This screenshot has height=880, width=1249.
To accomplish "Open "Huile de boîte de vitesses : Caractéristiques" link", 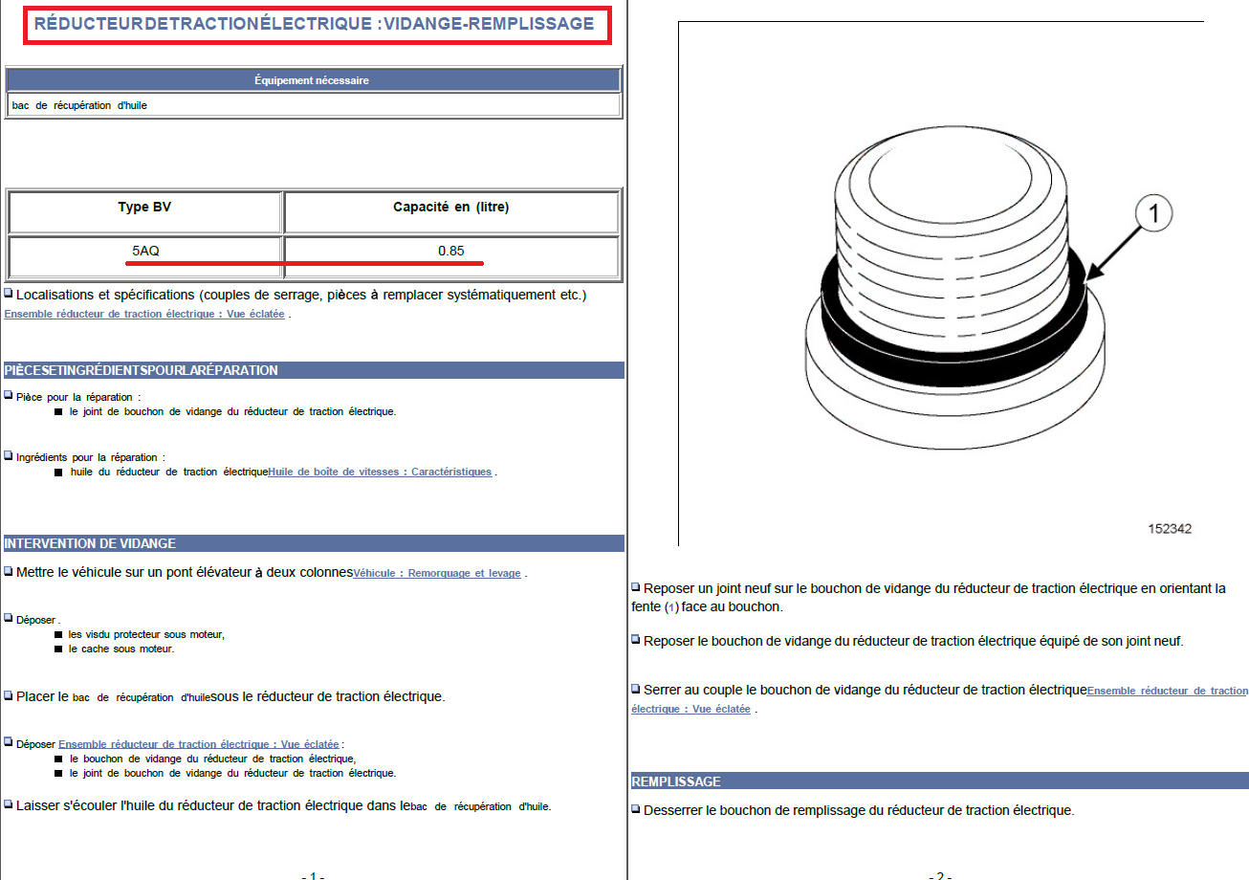I will pyautogui.click(x=380, y=472).
